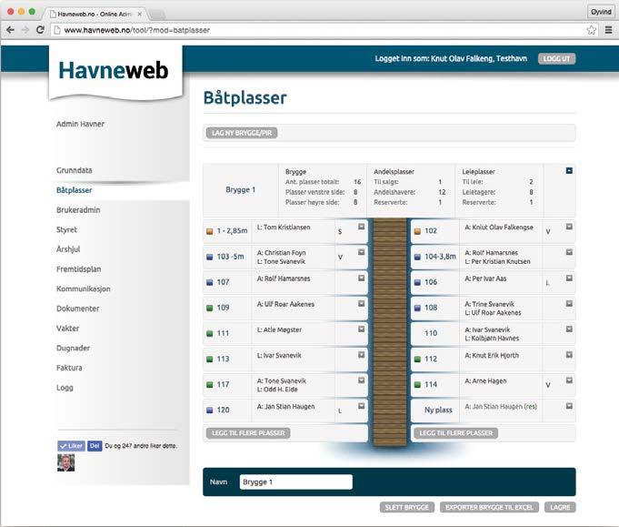Open options icon for berth 106
Viewport: 619px width, 527px height.
569,279
